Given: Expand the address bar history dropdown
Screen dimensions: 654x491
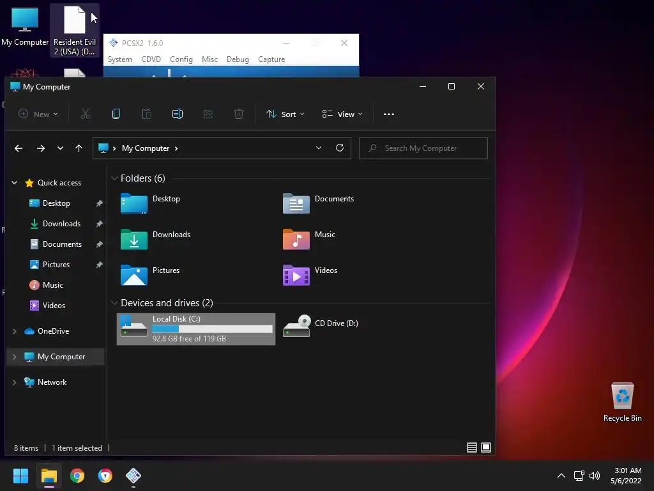Looking at the screenshot, I should click(x=319, y=148).
